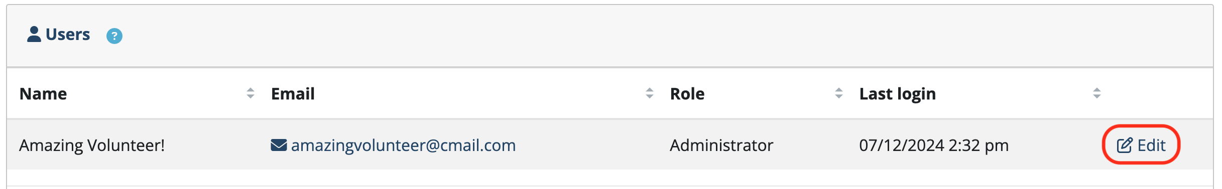Sort table by the Role header label
This screenshot has width=1222, height=189.
[687, 94]
